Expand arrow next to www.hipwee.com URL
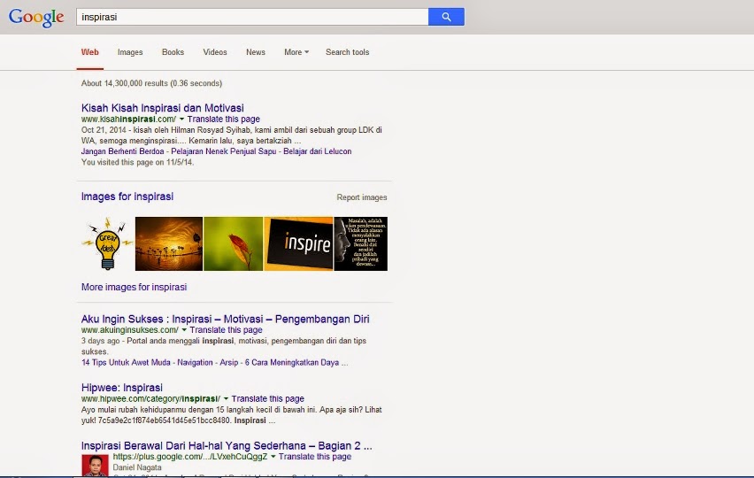Image resolution: width=754 pixels, height=478 pixels. click(226, 398)
